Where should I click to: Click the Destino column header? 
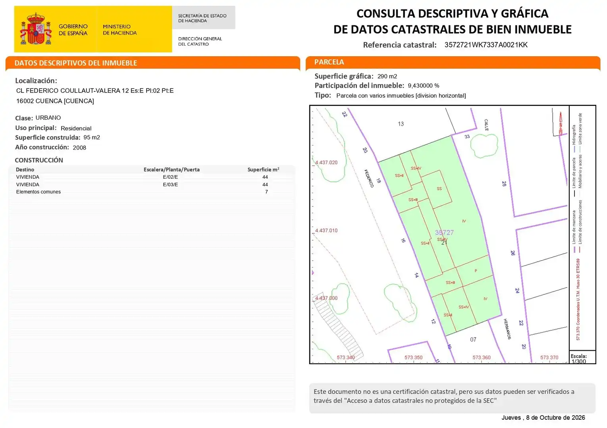tap(25, 170)
